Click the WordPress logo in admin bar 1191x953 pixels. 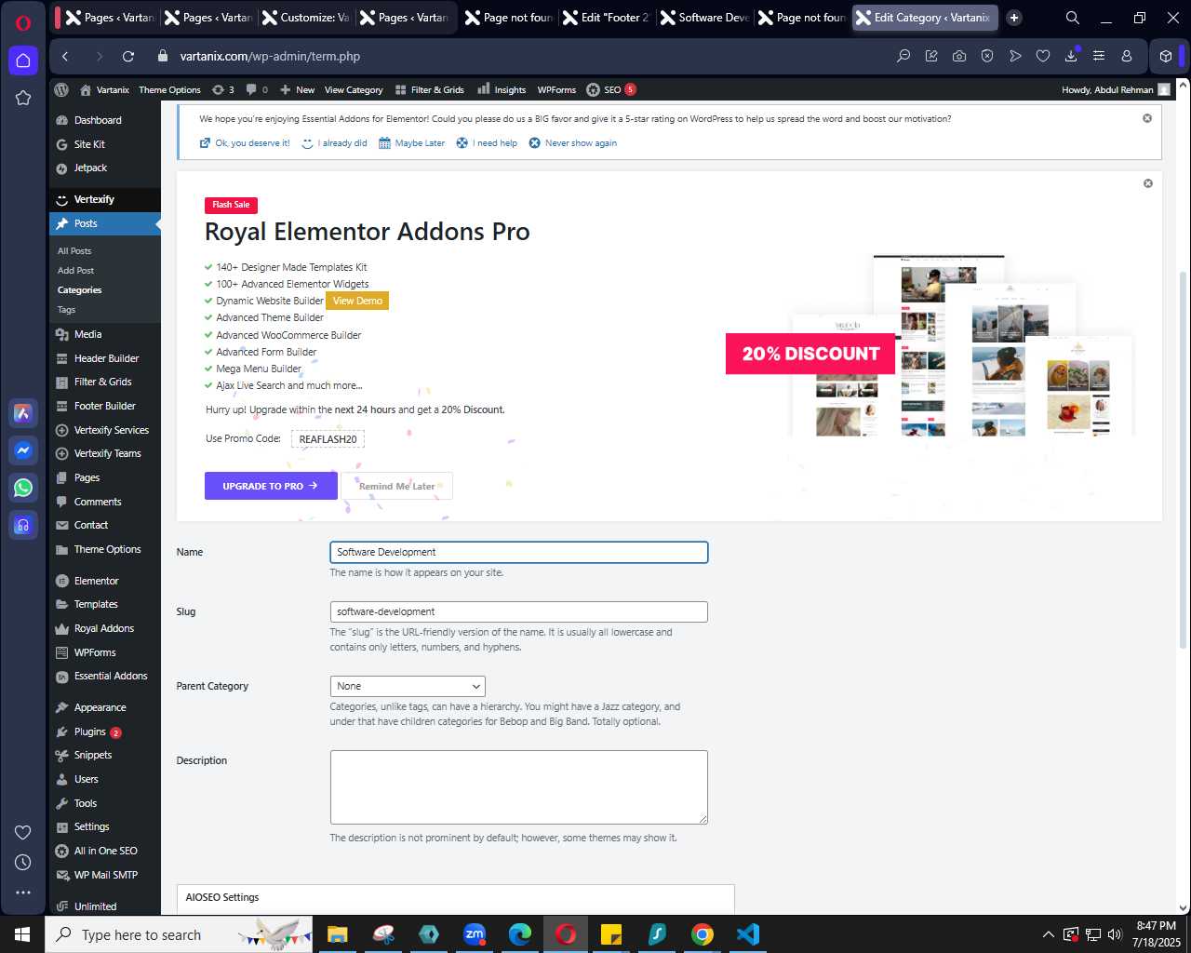(61, 89)
